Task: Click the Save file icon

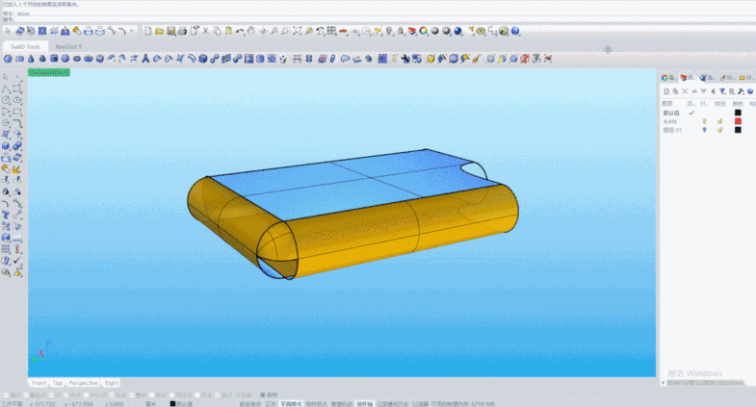Action: click(x=170, y=31)
